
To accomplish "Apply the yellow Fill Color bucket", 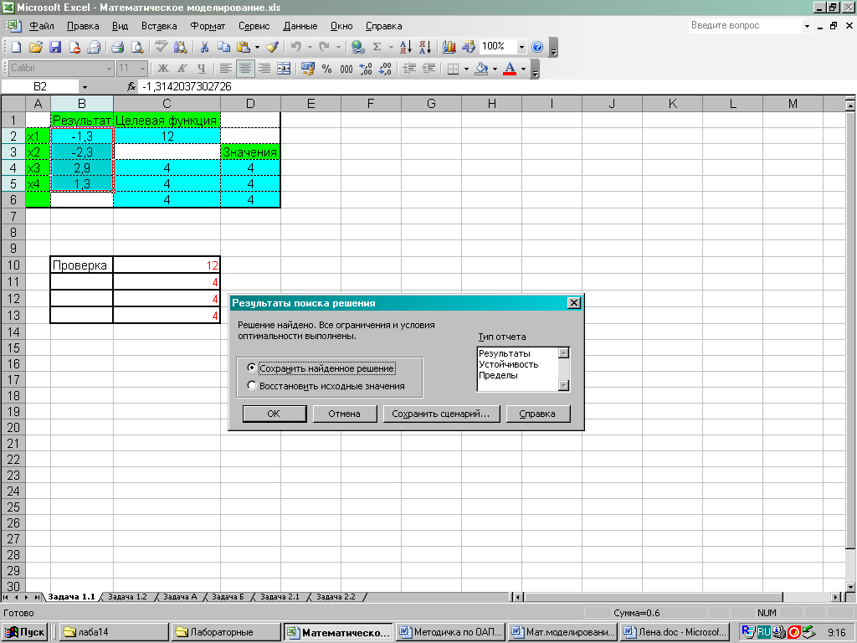I will (482, 69).
